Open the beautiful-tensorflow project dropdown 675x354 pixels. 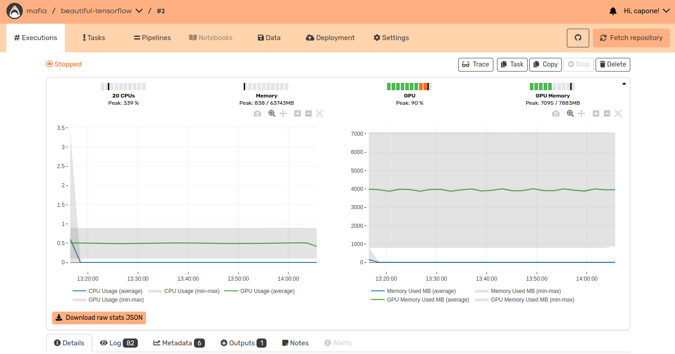(102, 11)
